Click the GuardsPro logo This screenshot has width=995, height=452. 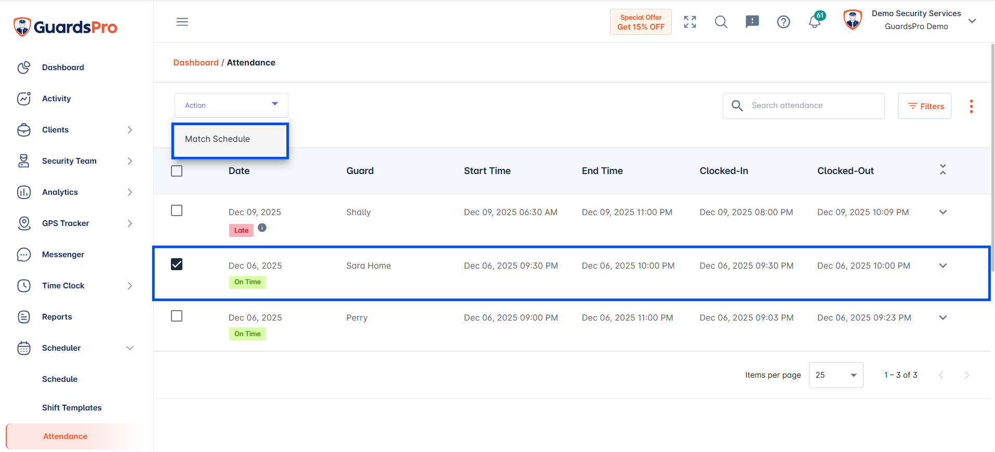65,27
